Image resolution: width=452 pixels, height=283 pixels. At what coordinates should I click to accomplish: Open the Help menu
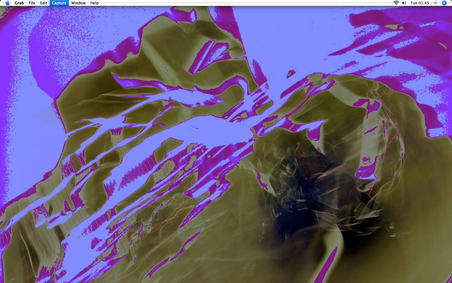94,3
